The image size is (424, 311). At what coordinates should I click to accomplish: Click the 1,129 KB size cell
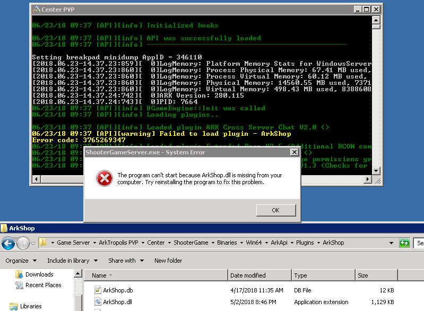tap(383, 302)
